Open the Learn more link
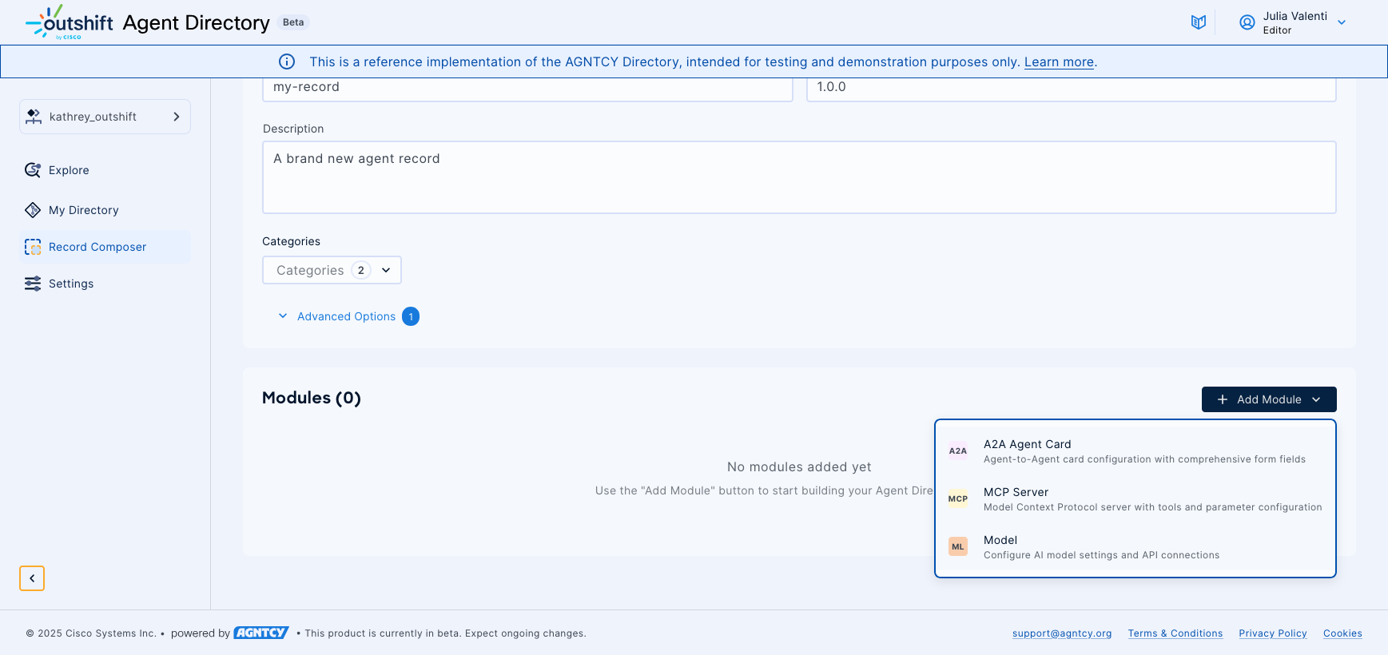The width and height of the screenshot is (1388, 655). [1059, 62]
